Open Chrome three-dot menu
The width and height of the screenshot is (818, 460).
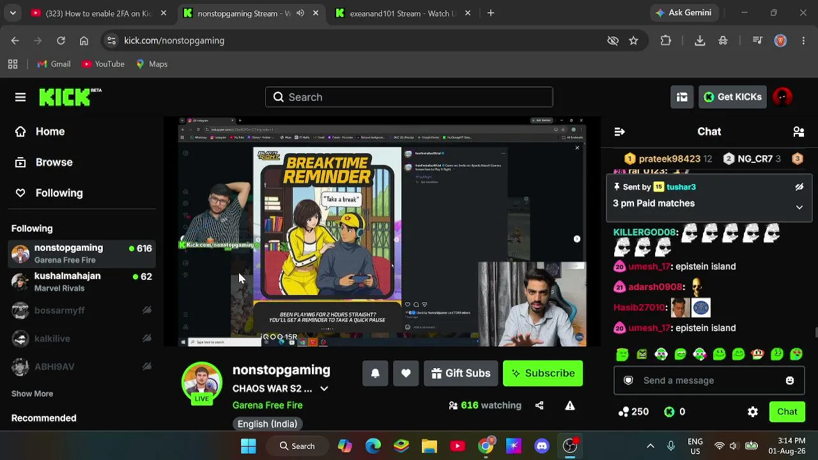(803, 40)
